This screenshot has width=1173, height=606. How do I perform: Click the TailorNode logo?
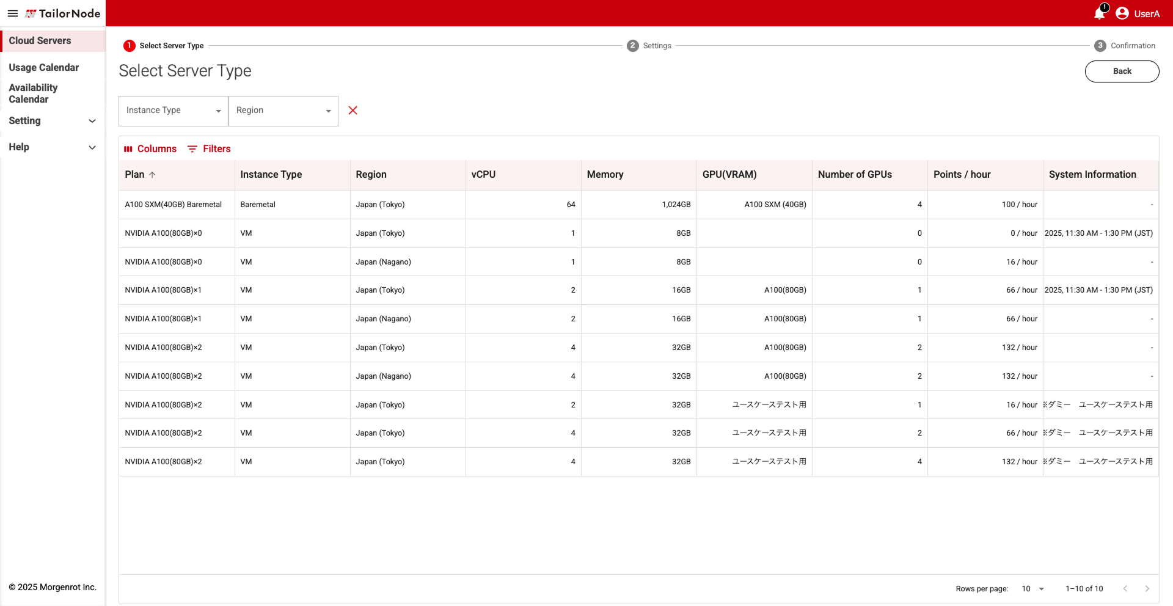[x=63, y=13]
